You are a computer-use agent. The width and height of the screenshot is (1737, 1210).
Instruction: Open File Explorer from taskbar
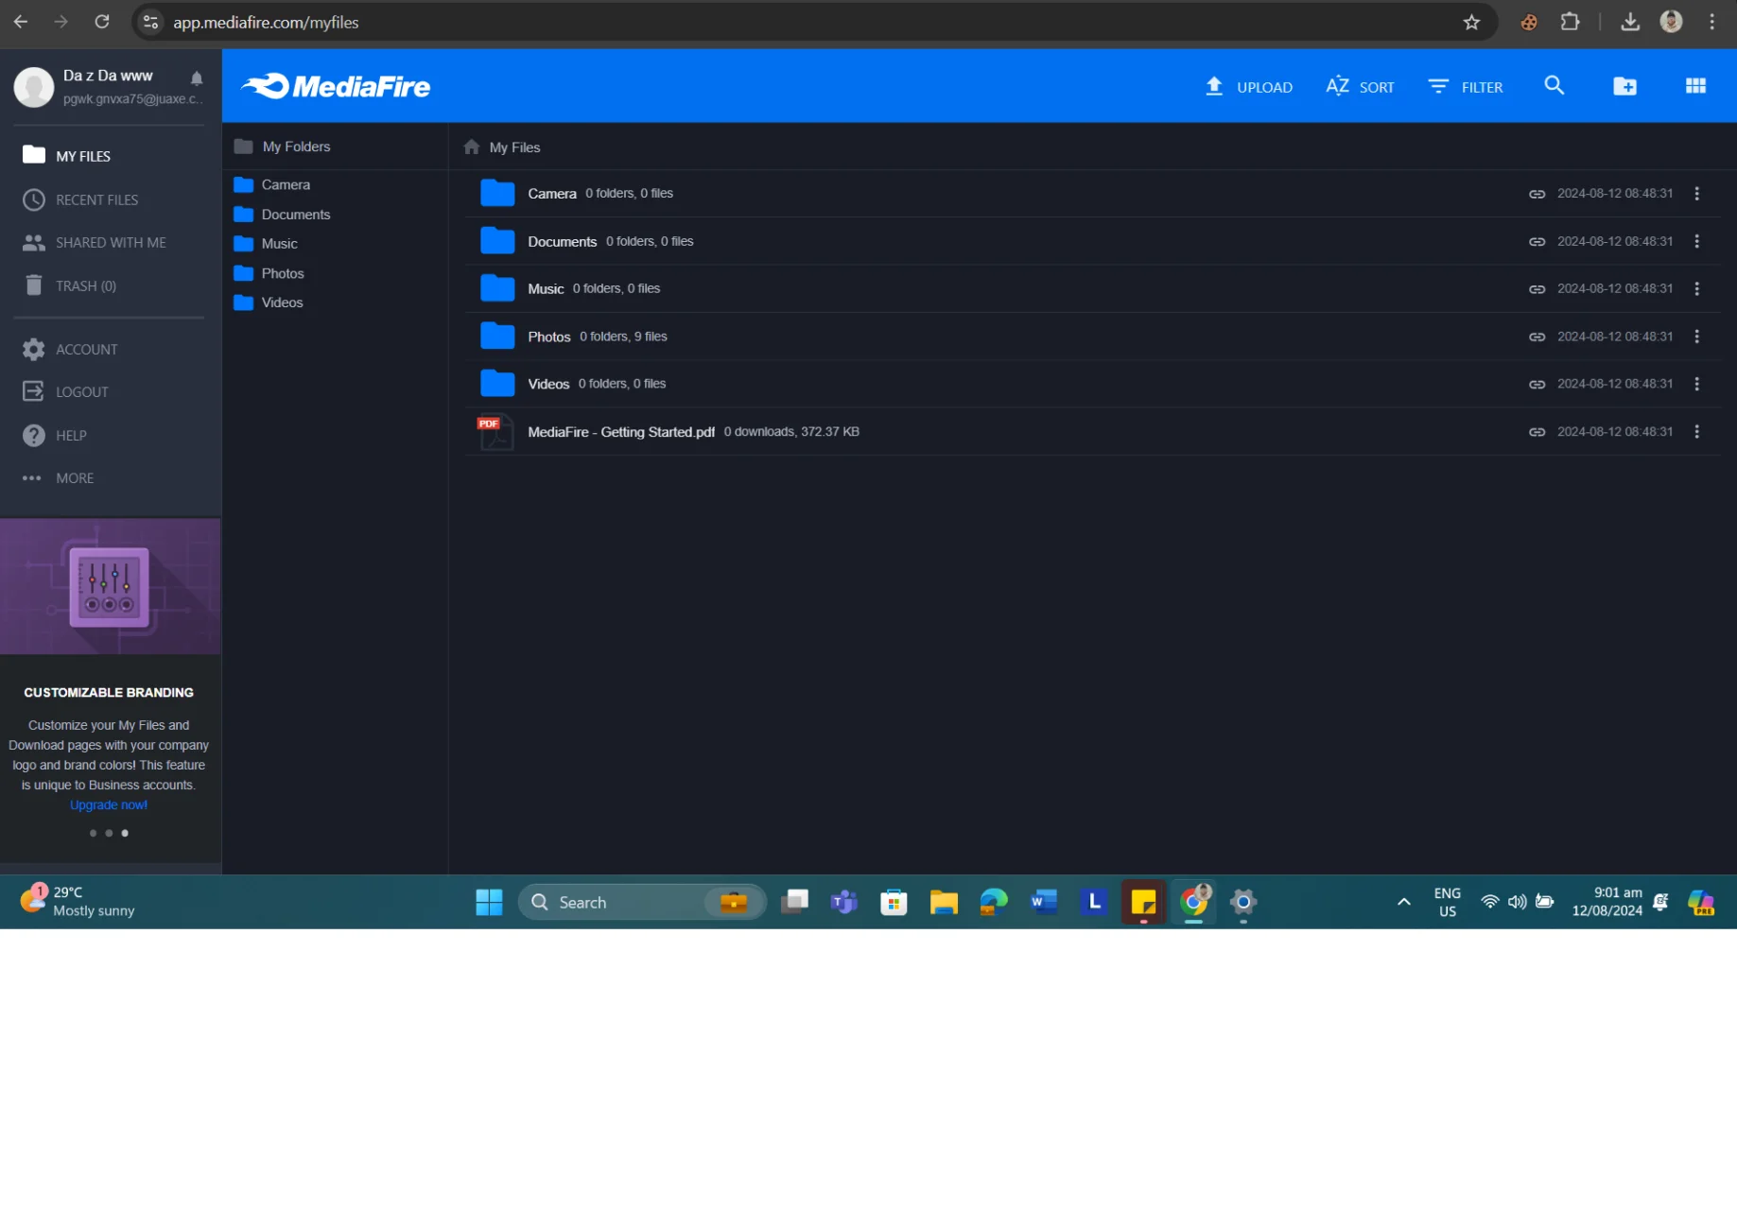click(944, 902)
